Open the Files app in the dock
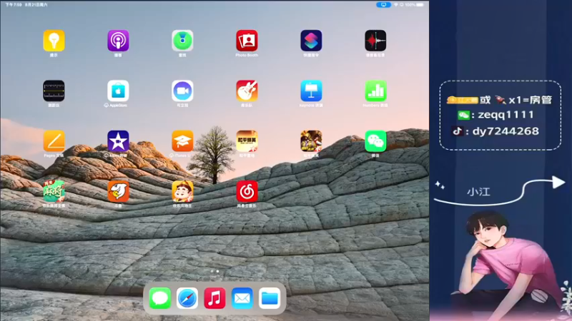572x321 pixels. click(270, 298)
